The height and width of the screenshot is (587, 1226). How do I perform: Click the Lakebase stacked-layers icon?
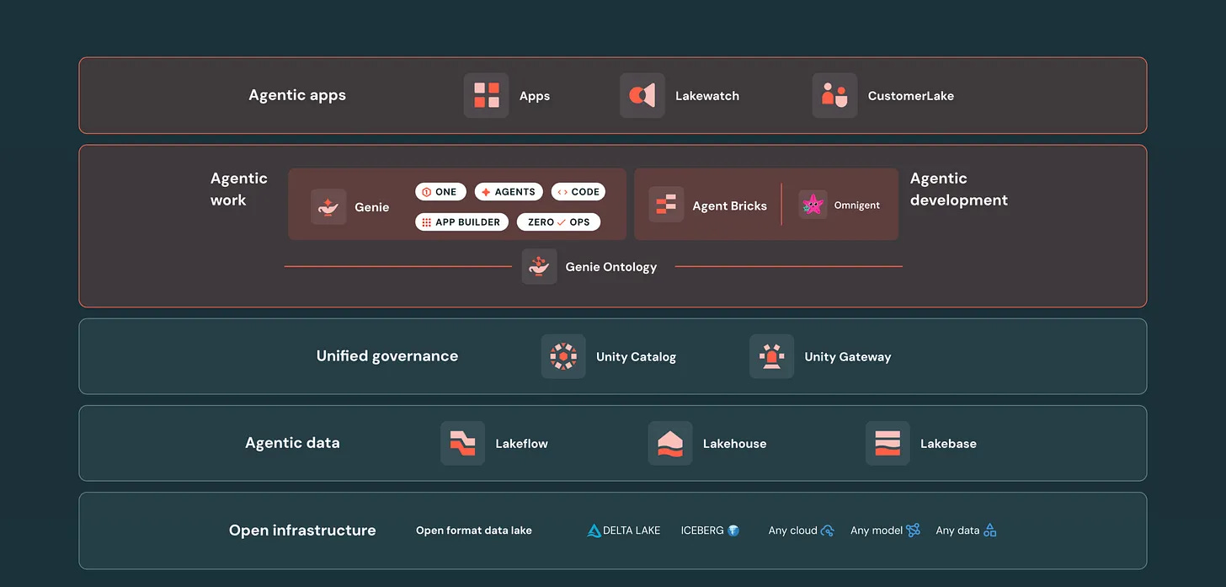click(888, 443)
